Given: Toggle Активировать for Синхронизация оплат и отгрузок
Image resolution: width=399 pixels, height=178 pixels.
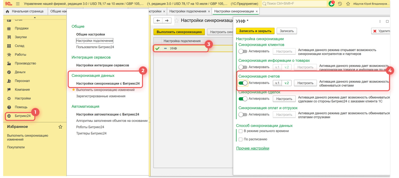Looking at the screenshot, I should (243, 115).
